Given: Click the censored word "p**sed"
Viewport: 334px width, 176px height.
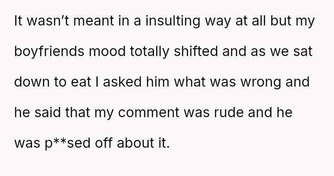Looking at the screenshot, I should [x=68, y=144].
